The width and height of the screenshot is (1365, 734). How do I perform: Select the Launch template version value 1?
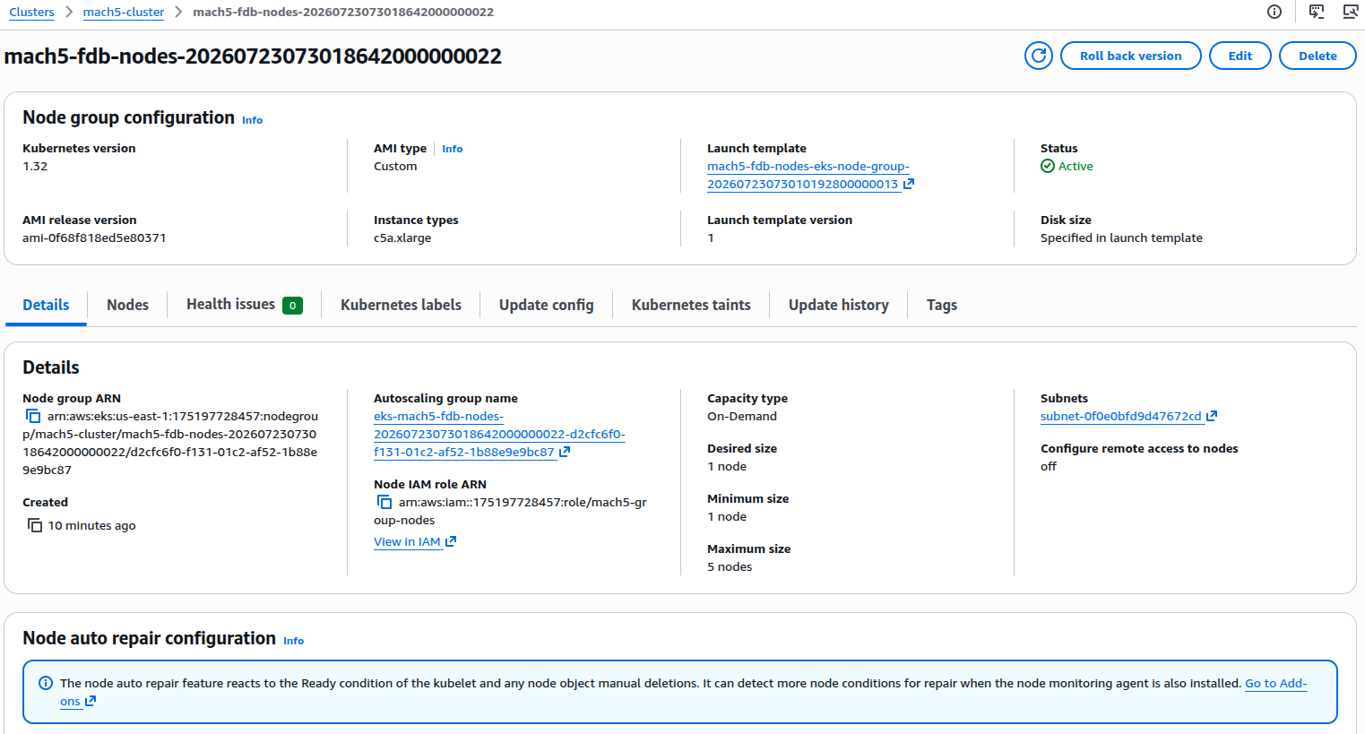point(711,237)
